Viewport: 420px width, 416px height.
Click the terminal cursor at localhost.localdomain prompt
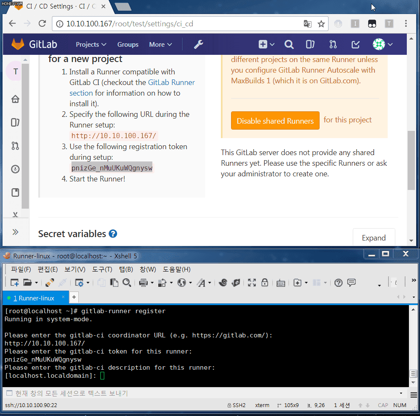click(x=102, y=376)
